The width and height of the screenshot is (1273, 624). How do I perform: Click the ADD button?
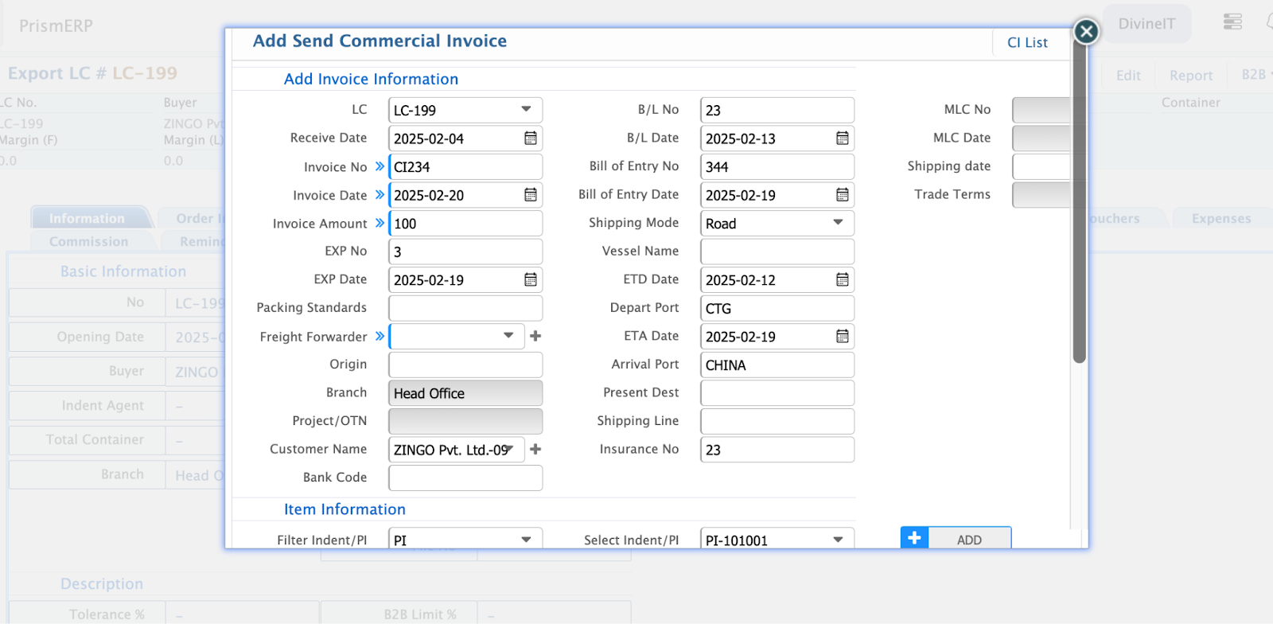point(969,539)
